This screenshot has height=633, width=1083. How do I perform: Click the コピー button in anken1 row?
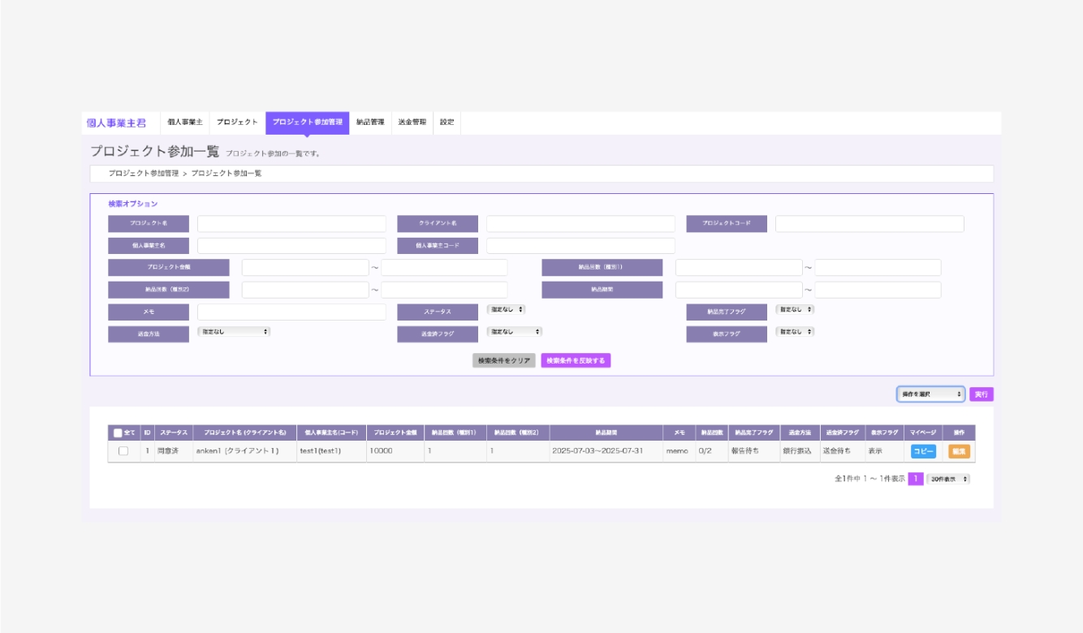923,451
